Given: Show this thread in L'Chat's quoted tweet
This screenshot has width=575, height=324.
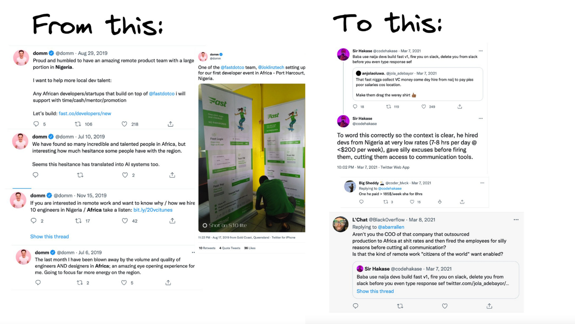Looking at the screenshot, I should (x=375, y=291).
